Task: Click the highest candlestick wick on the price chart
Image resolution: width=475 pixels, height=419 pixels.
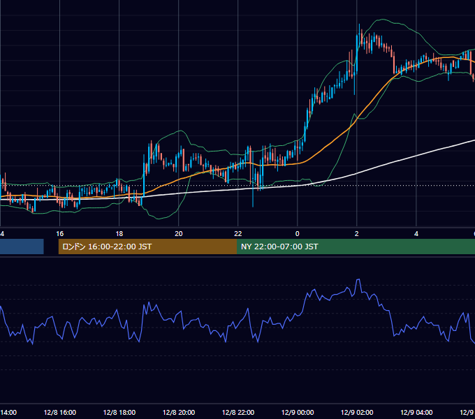Action: (x=359, y=27)
